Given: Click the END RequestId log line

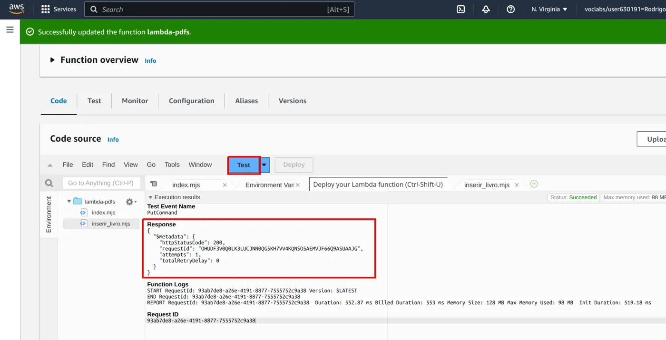Looking at the screenshot, I should click(224, 297).
